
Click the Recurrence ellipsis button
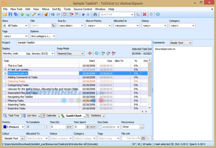[x=142, y=127]
